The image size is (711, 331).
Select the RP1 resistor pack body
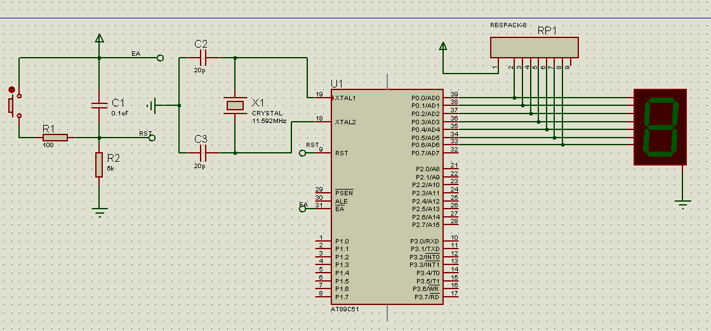534,47
